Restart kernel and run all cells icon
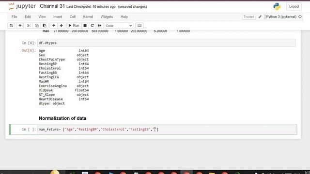This screenshot has width=310, height=174. 99,26
